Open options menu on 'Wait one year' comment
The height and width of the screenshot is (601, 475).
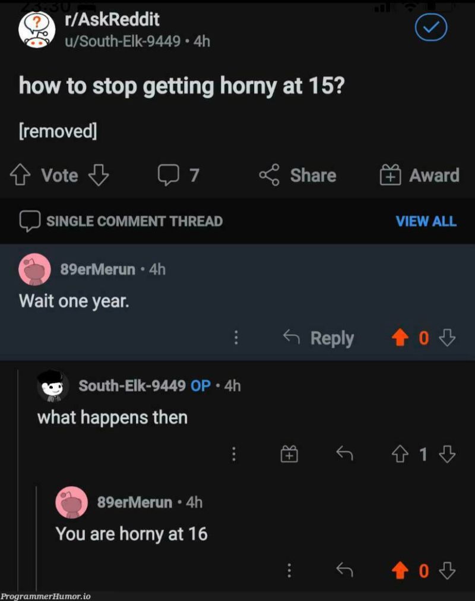236,338
